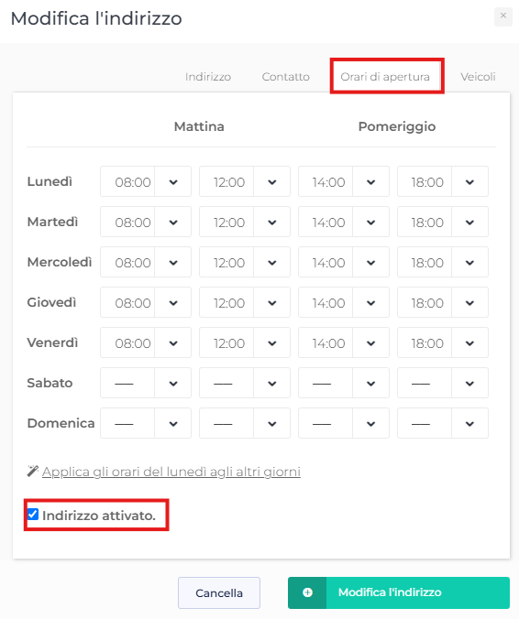Open Lunedì afternoon start 14:00 dropdown
Image resolution: width=519 pixels, height=619 pixels.
[344, 181]
